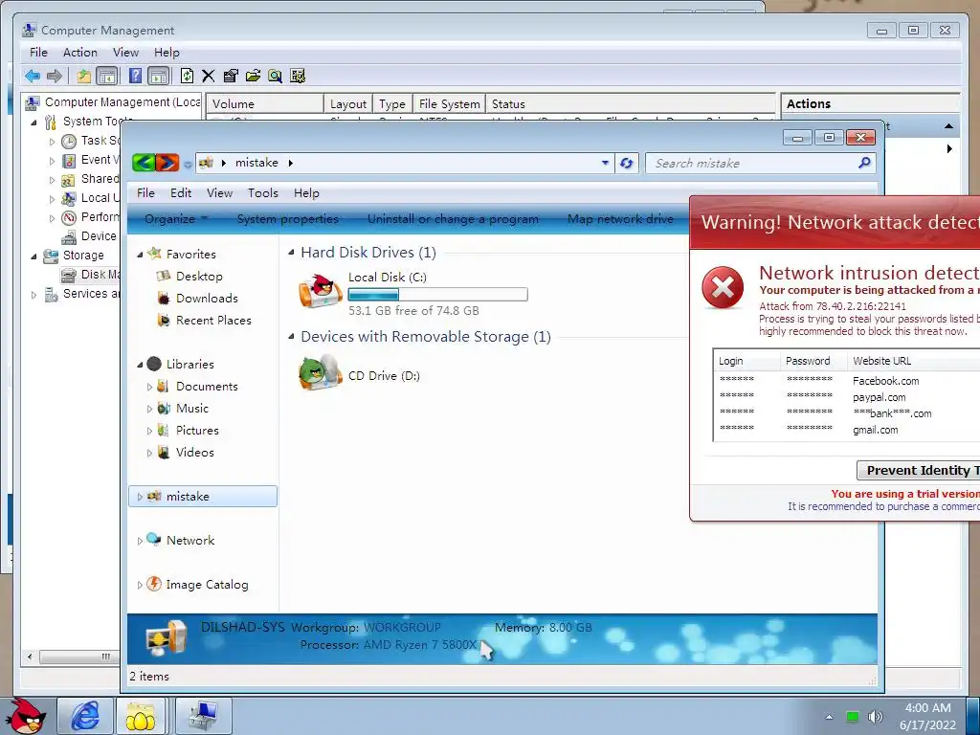
Task: Open CD Drive (D:) green pig icon
Action: tap(320, 373)
